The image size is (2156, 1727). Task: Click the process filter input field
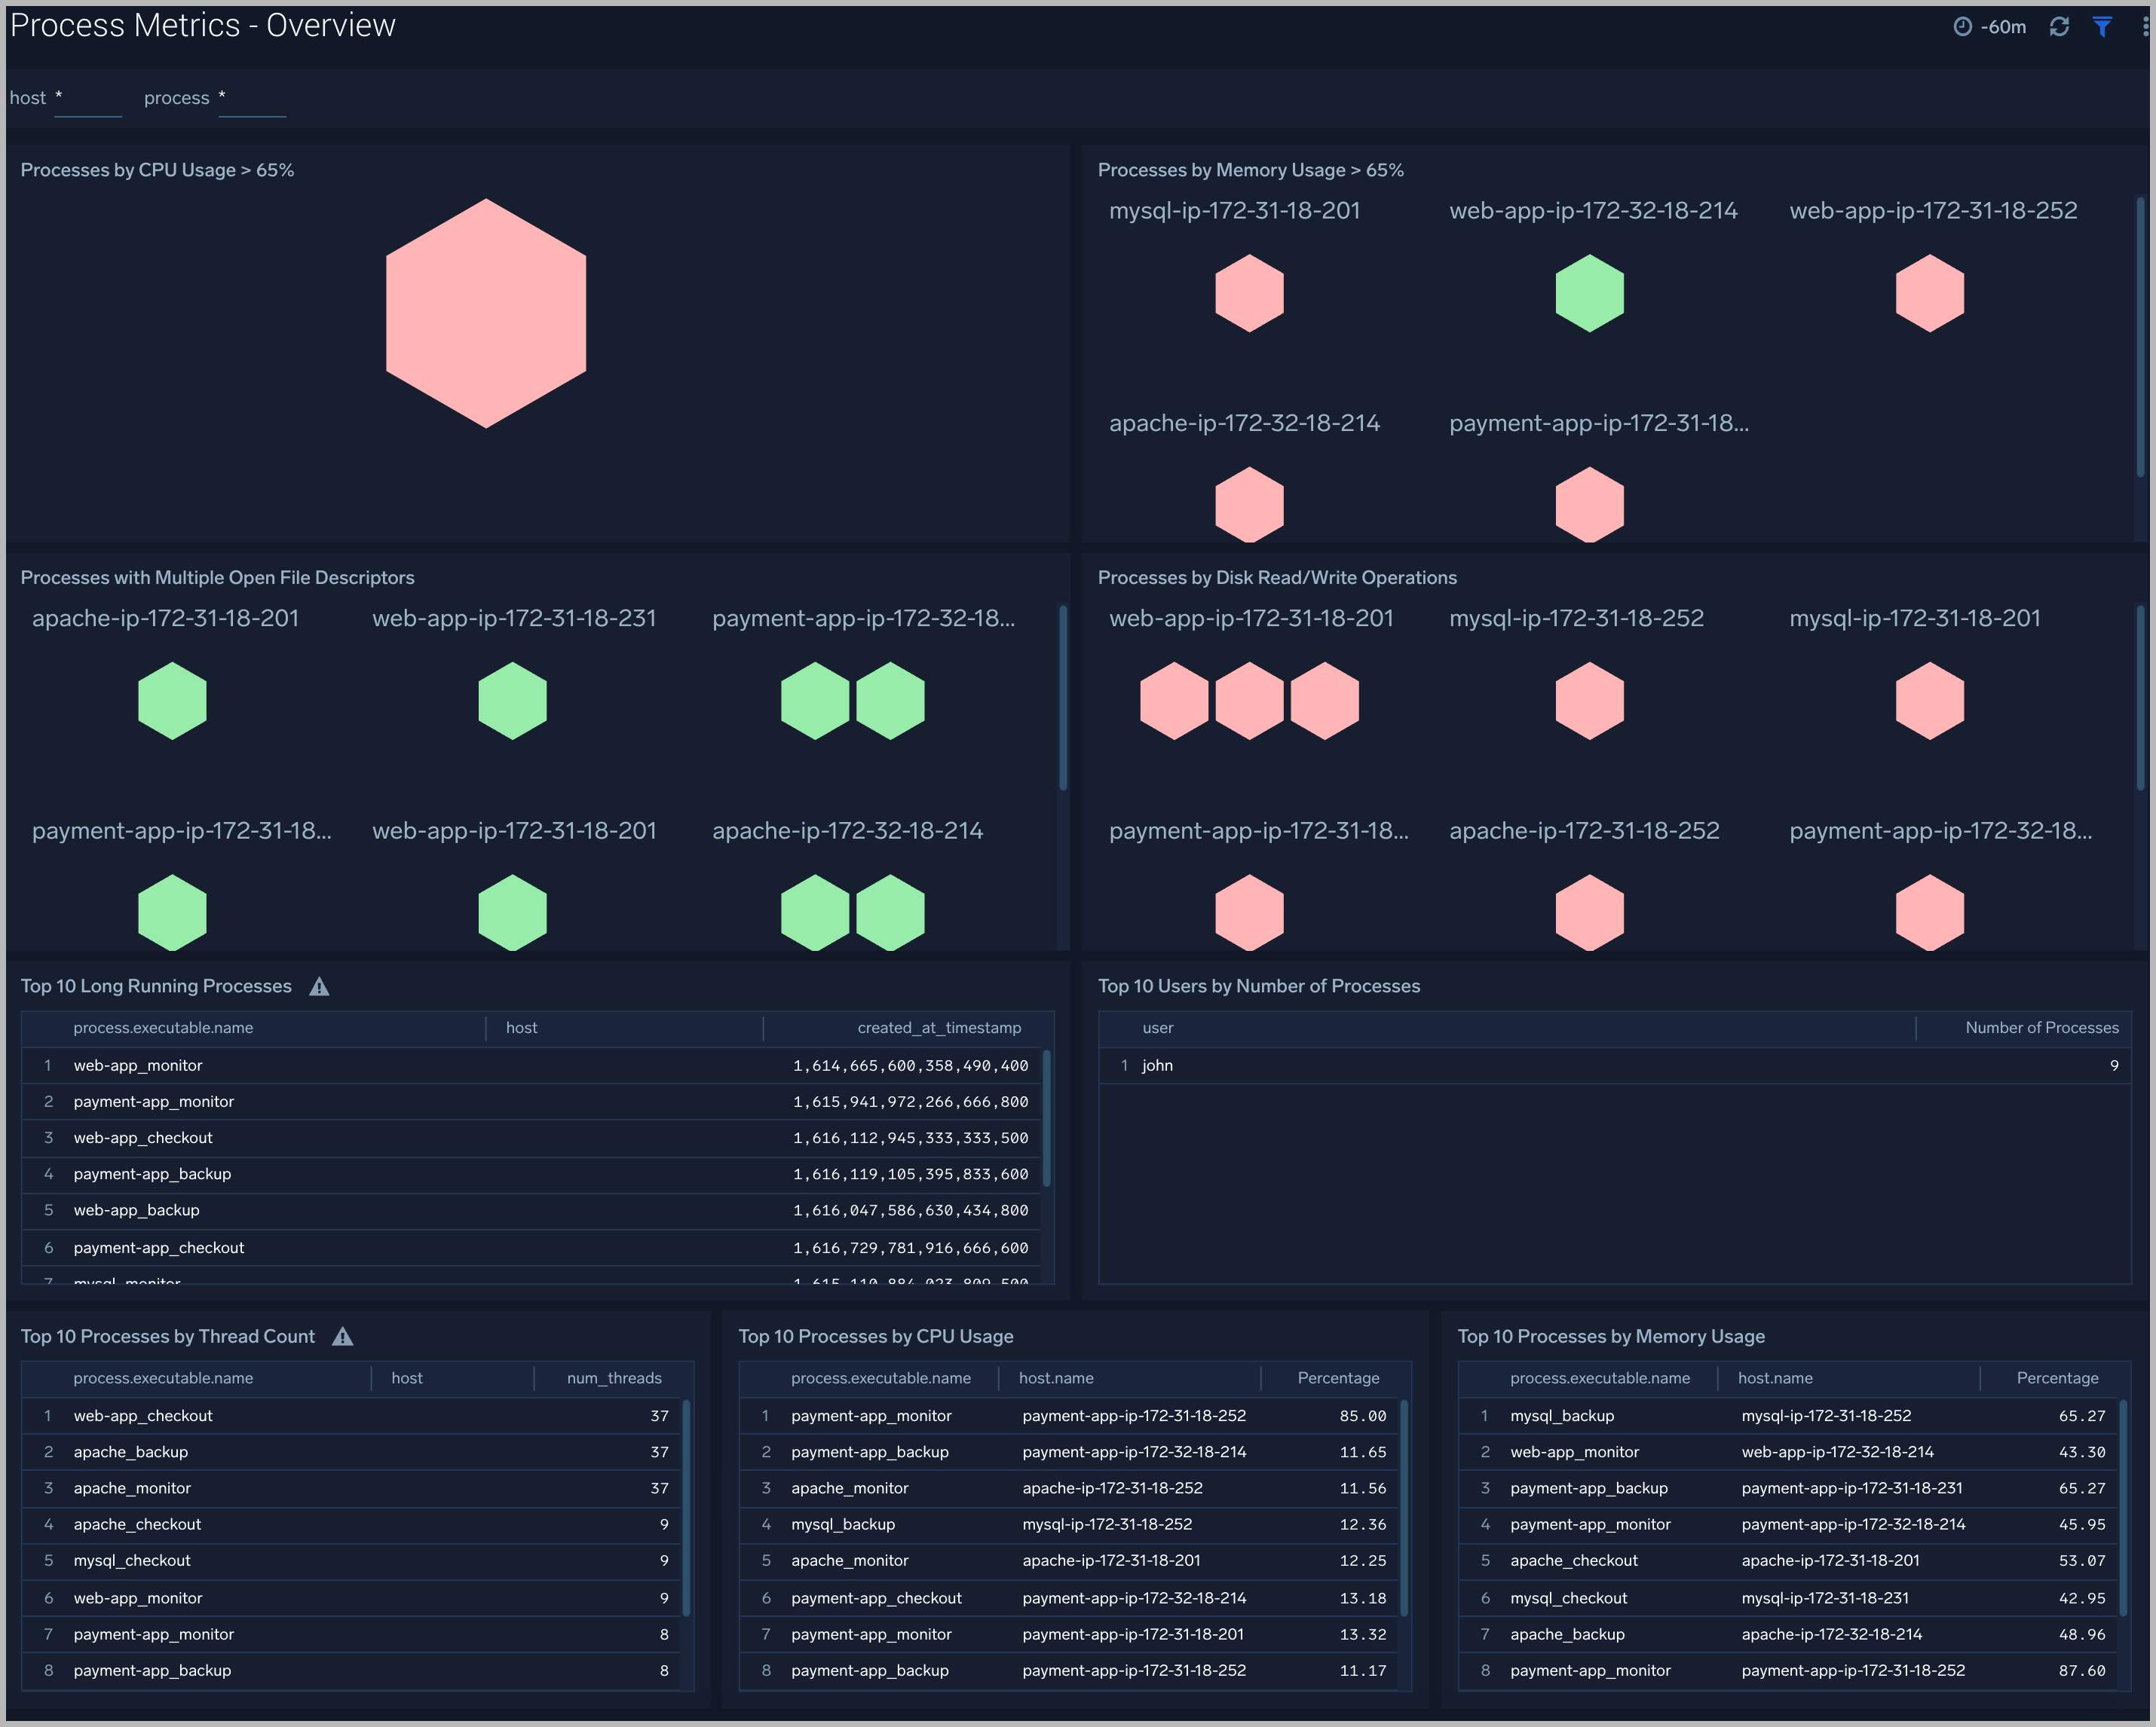pos(252,98)
